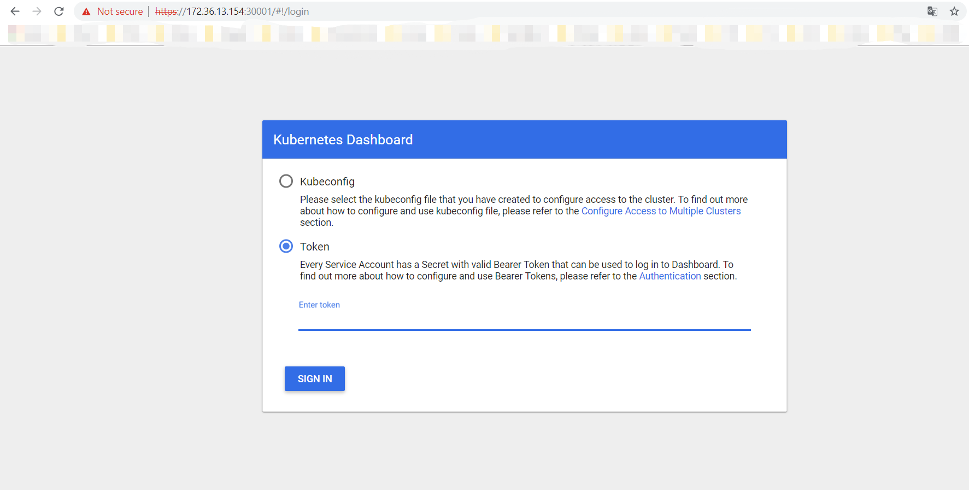Click the Kubernetes Dashboard header title
The height and width of the screenshot is (490, 969).
click(x=343, y=139)
